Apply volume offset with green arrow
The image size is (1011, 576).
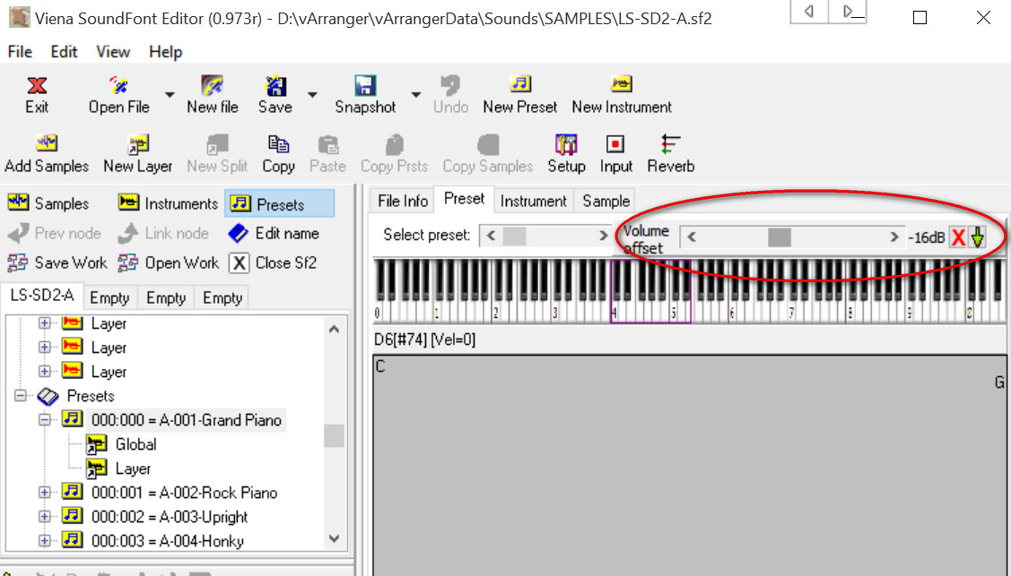click(978, 237)
